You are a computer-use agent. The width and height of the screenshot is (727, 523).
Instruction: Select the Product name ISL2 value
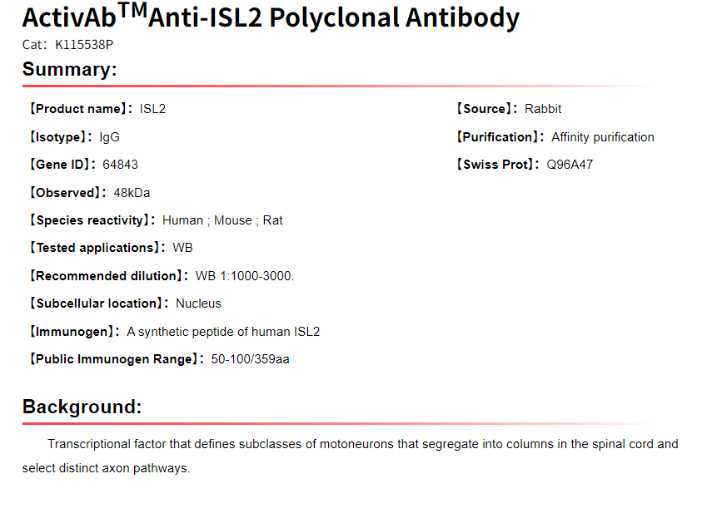(152, 109)
